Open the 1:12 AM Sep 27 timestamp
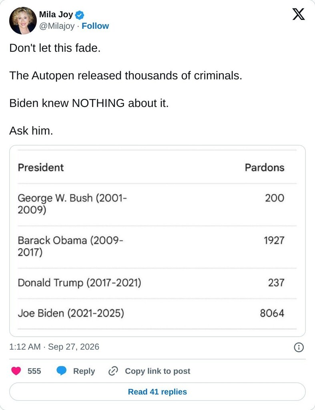 pos(54,347)
